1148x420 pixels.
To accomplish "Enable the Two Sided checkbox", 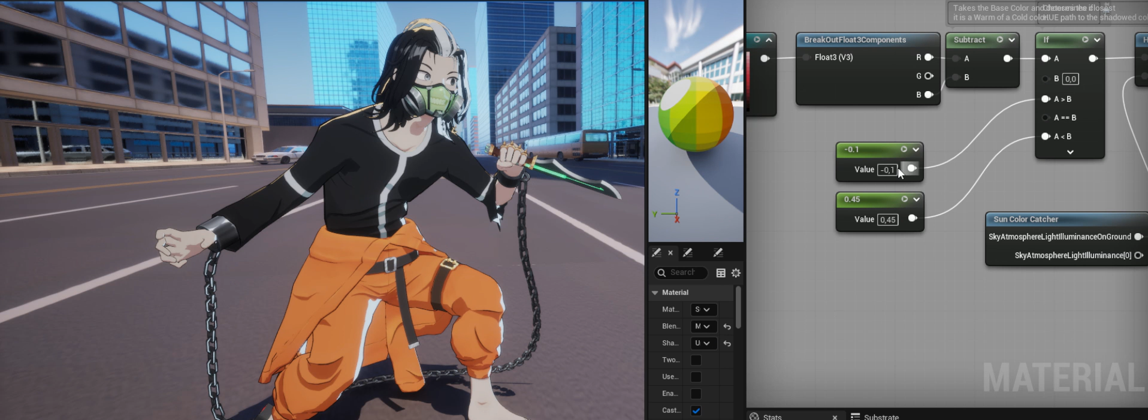I will (696, 360).
